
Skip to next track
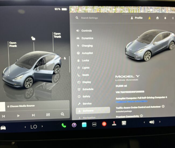coord(33,115)
